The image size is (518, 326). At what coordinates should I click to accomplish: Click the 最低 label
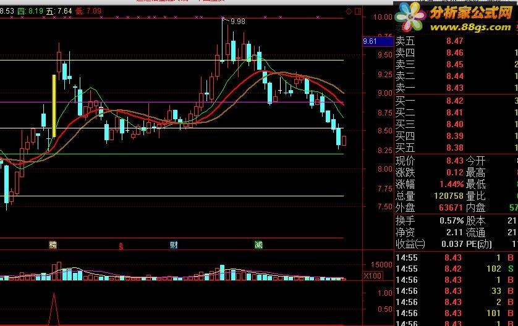point(476,184)
